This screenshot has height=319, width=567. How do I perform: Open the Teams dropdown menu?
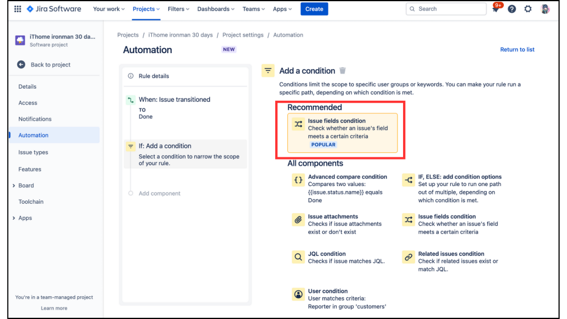(254, 9)
